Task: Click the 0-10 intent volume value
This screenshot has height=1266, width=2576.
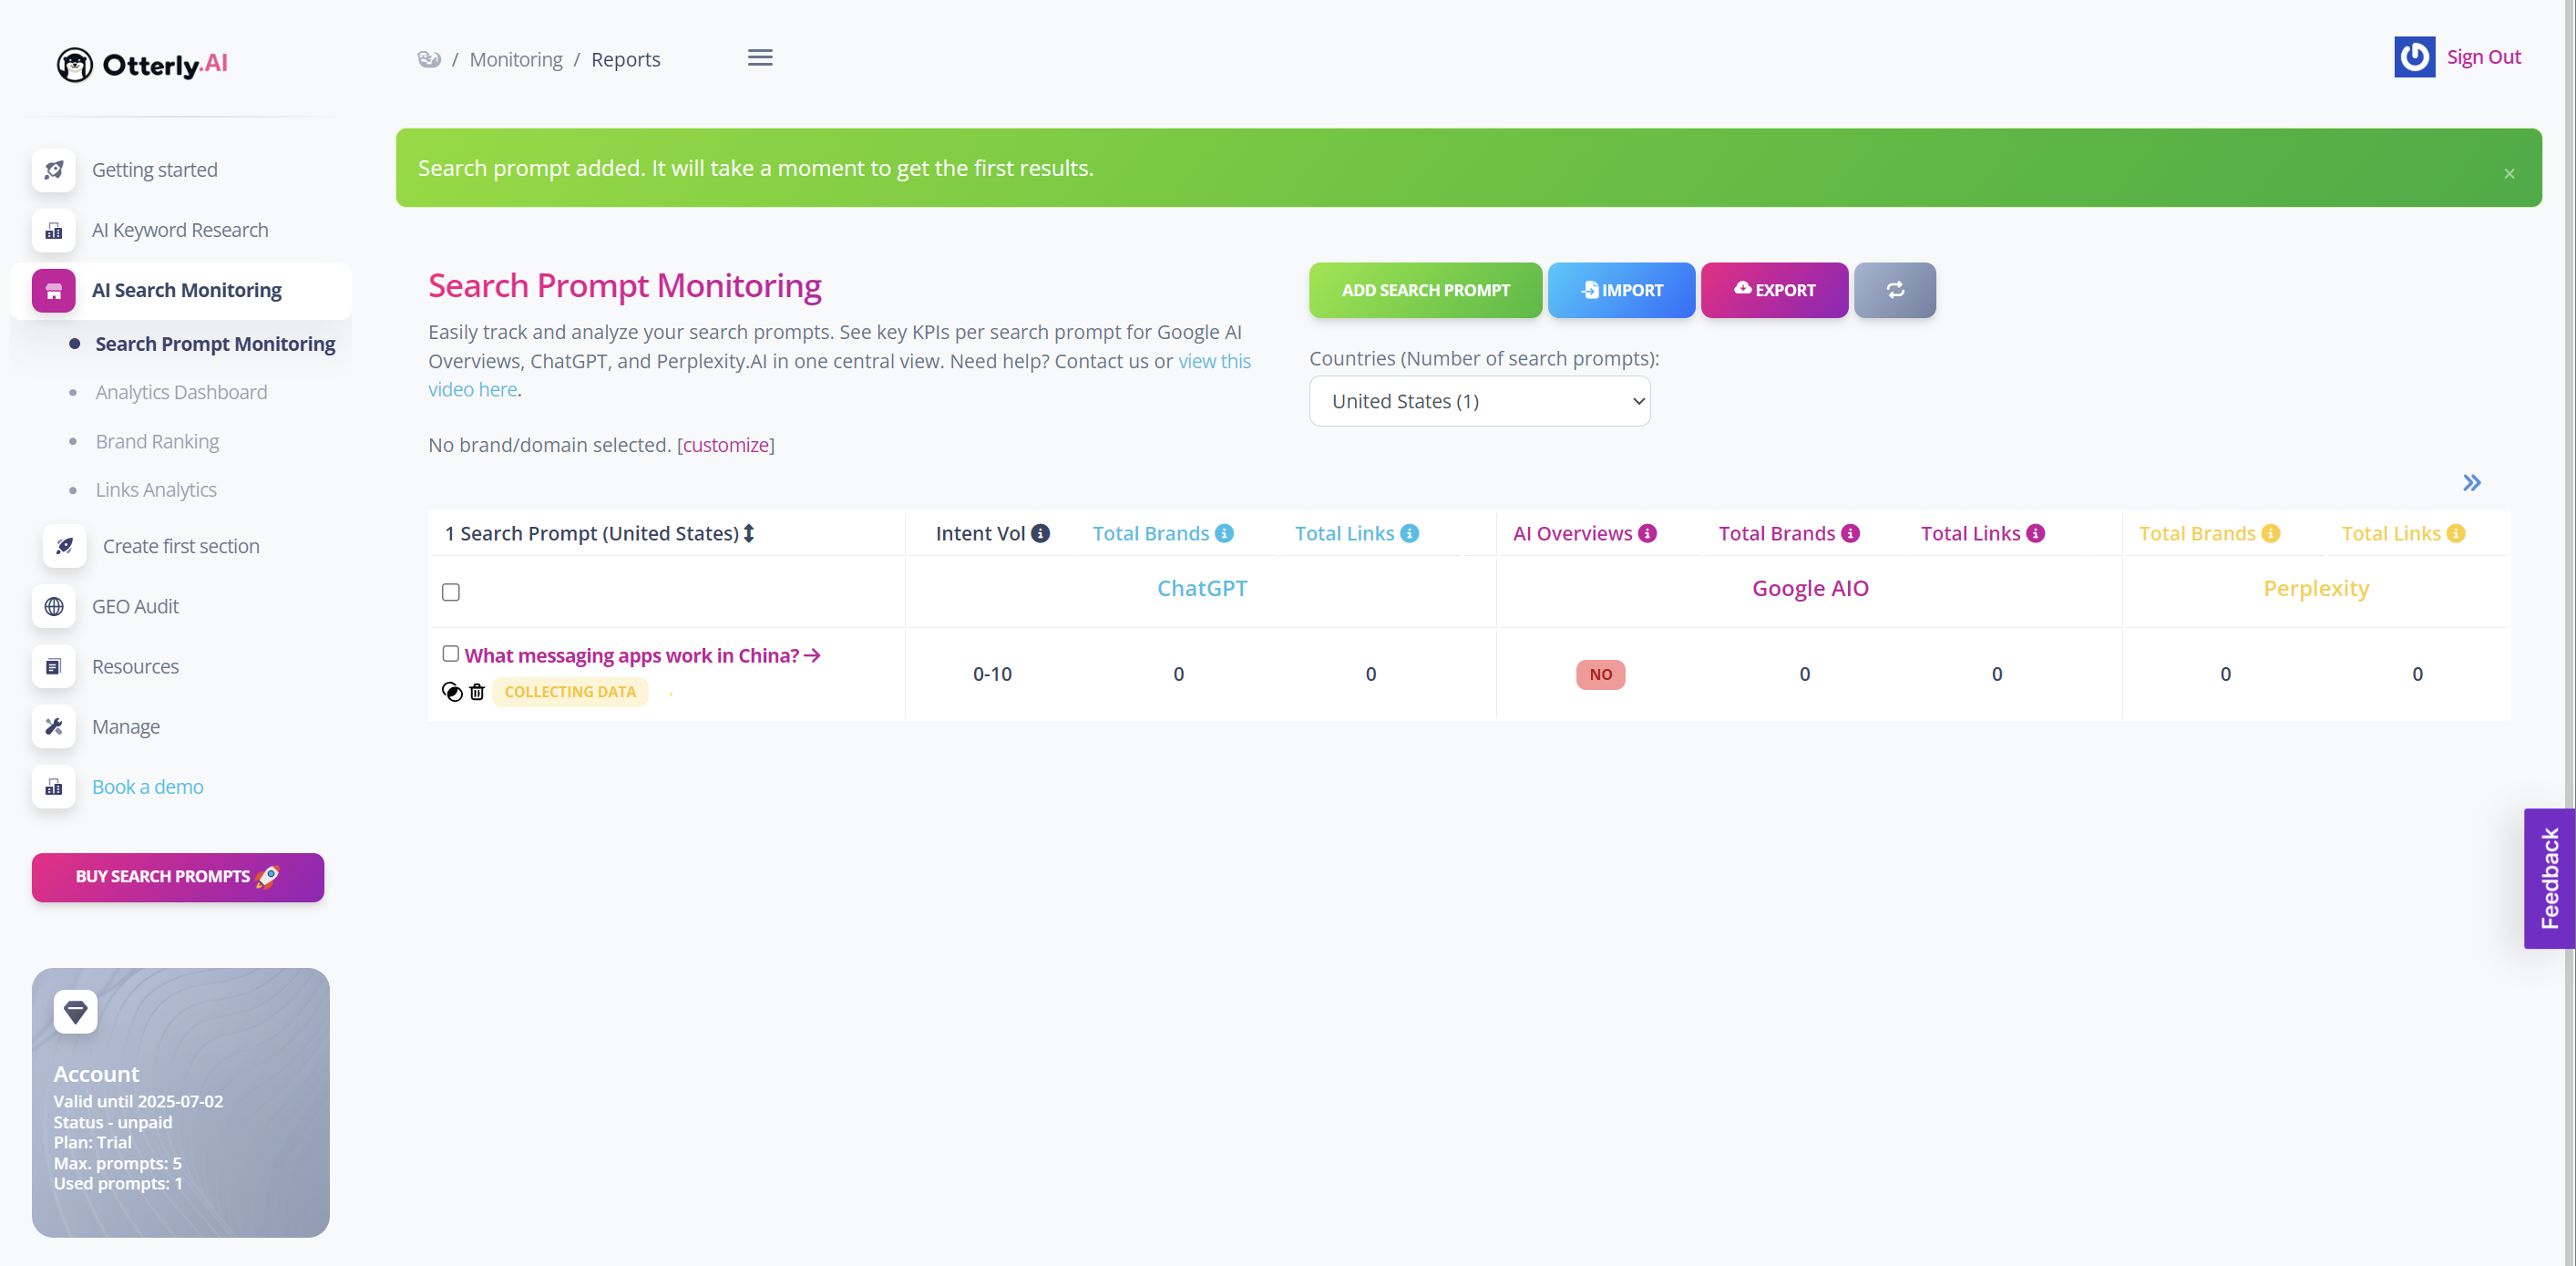Action: point(992,674)
